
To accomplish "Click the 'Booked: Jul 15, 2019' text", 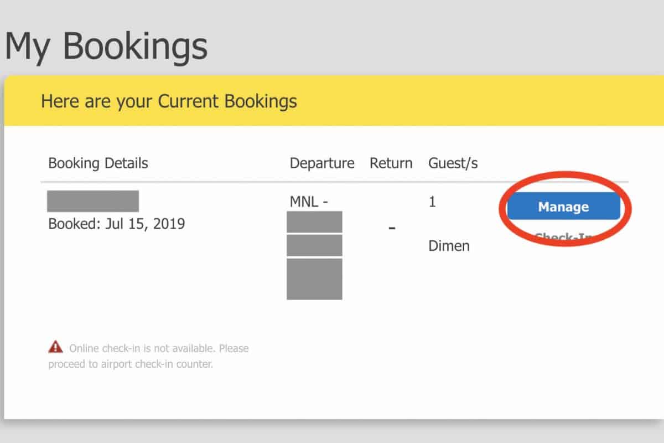I will pyautogui.click(x=116, y=224).
